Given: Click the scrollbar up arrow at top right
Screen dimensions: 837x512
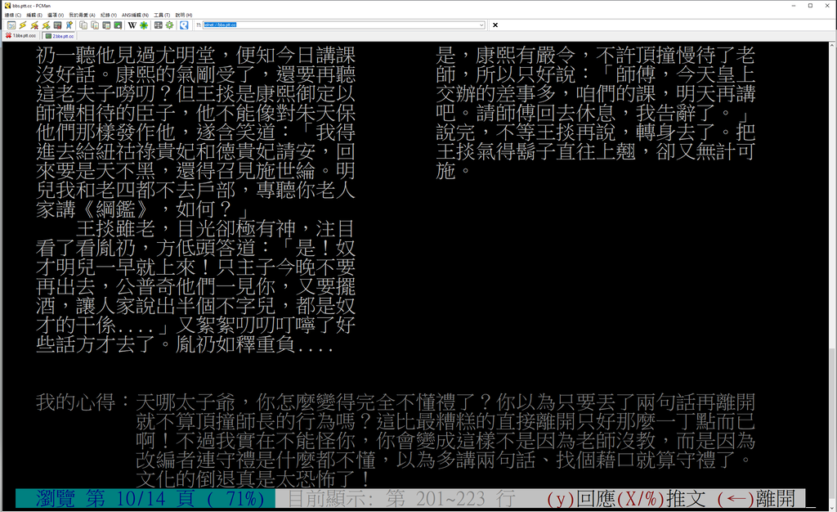Looking at the screenshot, I should pos(832,47).
